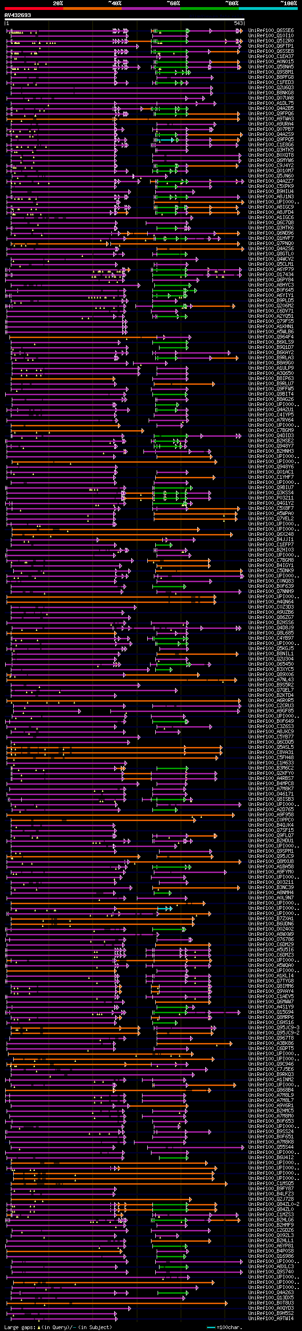This screenshot has height=1331, width=302.
Task: Select subject label UniRef100_Q2U6Q3
Action: [x=271, y=87]
